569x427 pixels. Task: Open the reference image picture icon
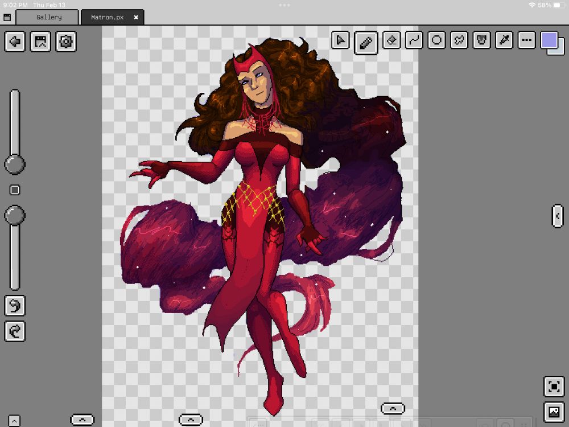click(554, 412)
